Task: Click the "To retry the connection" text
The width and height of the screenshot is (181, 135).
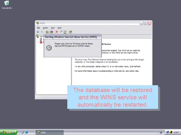Action: (x=108, y=66)
